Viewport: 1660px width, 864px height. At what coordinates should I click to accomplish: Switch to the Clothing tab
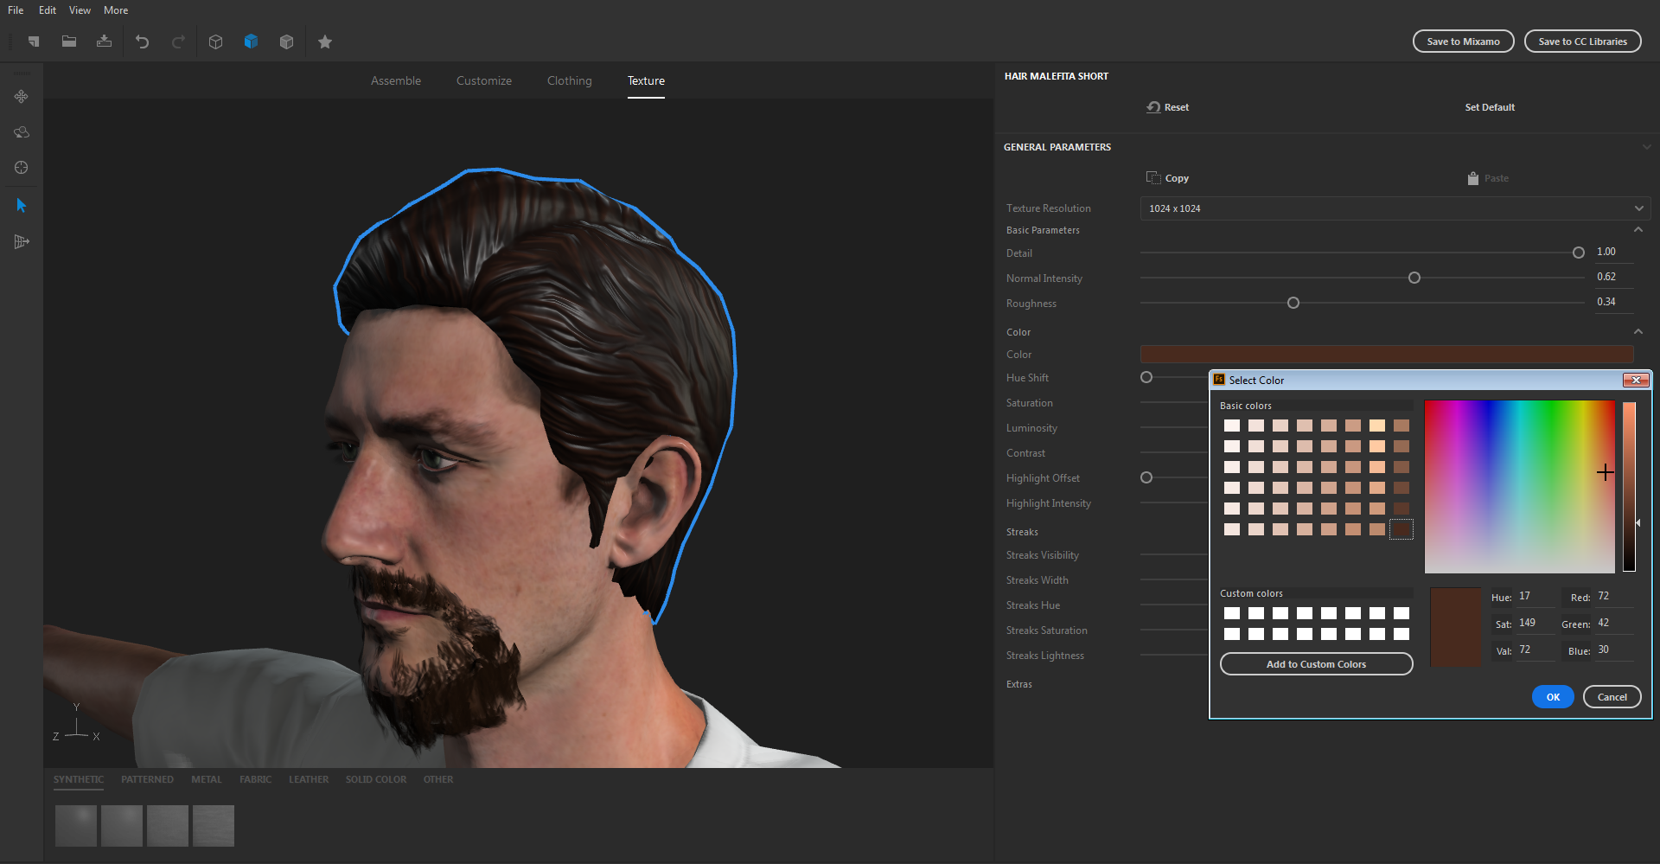(x=568, y=80)
